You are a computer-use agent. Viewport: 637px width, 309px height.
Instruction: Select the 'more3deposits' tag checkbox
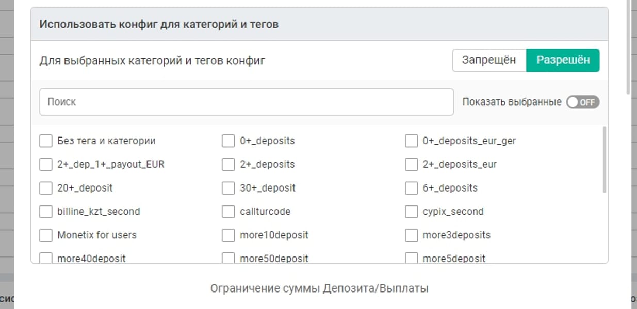(x=411, y=235)
